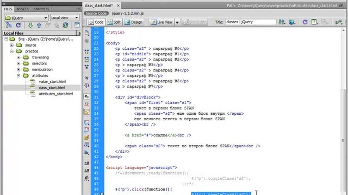Screen dimensions: 348x195
Task: Switch to the ASSETS tab
Action: tap(23, 9)
